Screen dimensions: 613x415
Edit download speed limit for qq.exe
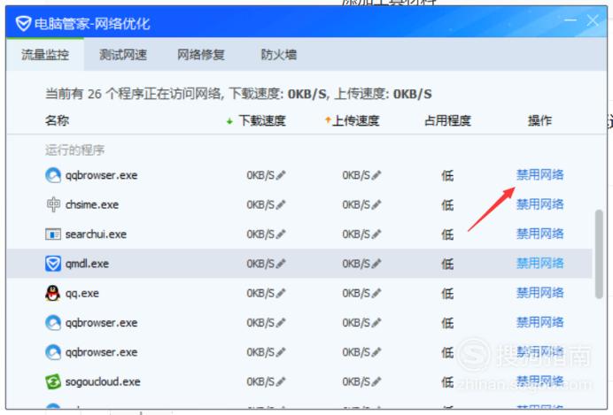281,293
